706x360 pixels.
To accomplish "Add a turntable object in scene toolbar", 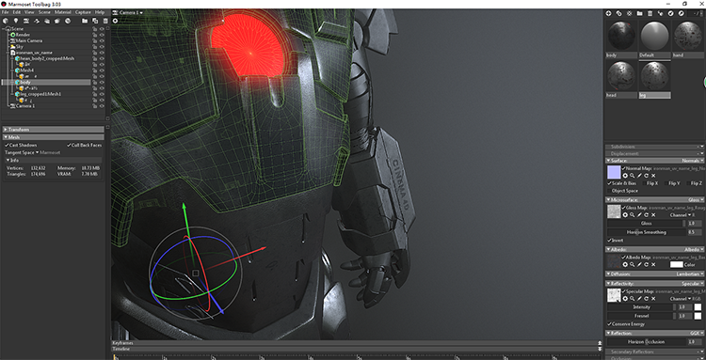I will click(37, 21).
